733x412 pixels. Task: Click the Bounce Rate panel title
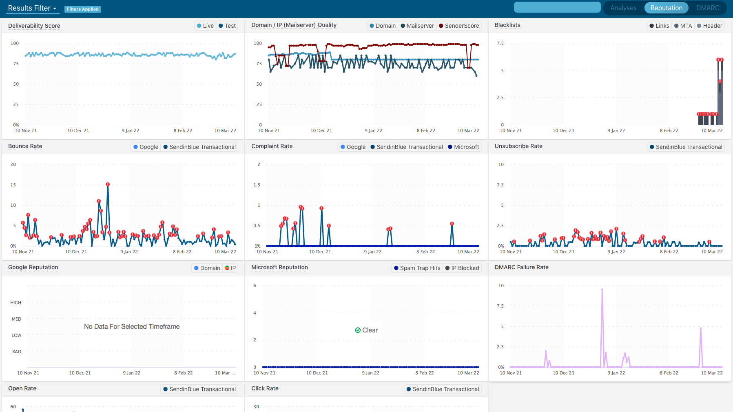tap(25, 146)
